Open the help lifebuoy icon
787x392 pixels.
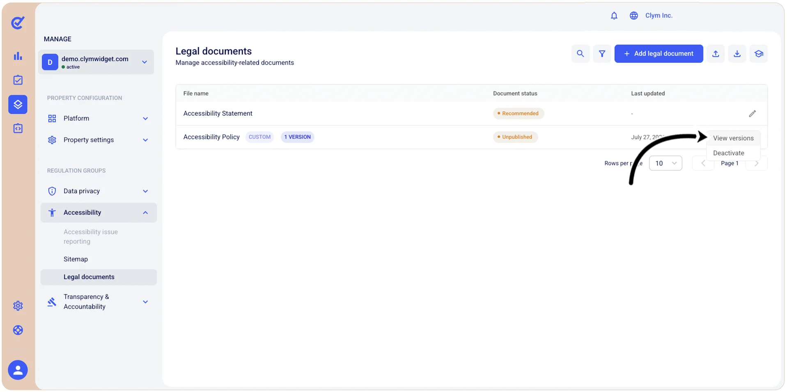18,330
